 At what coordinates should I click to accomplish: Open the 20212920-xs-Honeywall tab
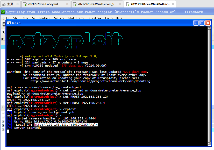coord(46,4)
